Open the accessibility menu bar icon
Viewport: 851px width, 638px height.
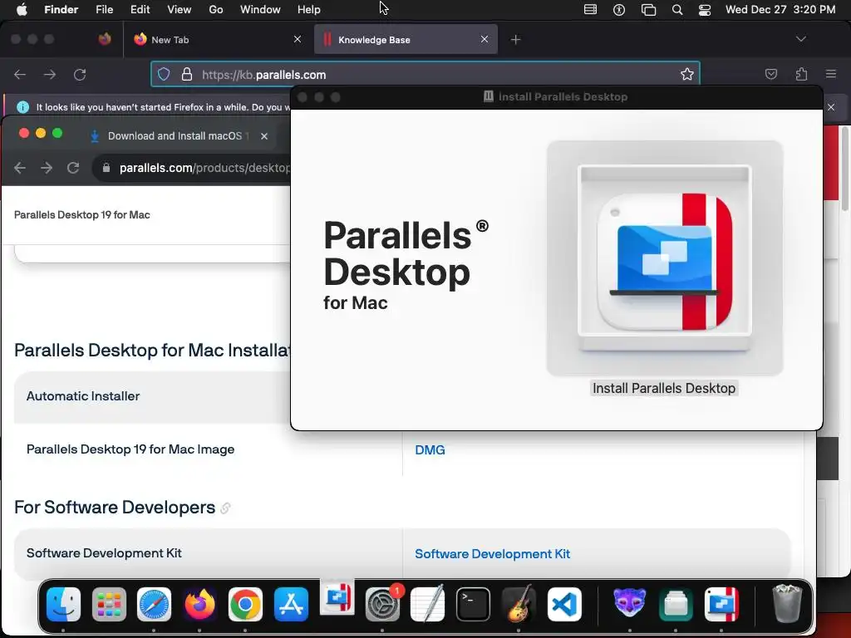[618, 10]
